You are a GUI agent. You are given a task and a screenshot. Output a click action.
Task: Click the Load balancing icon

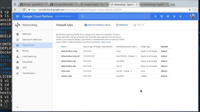click(17, 56)
